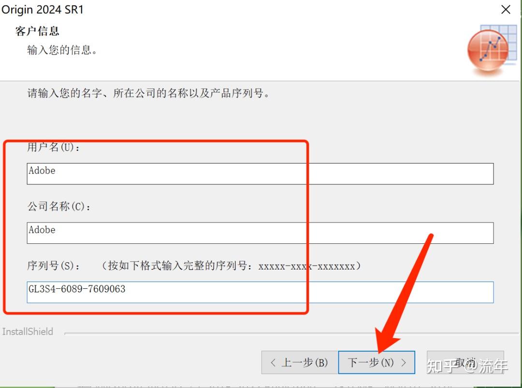522x388 pixels.
Task: Click the Origin 2024 SR1 title text
Action: [x=43, y=9]
